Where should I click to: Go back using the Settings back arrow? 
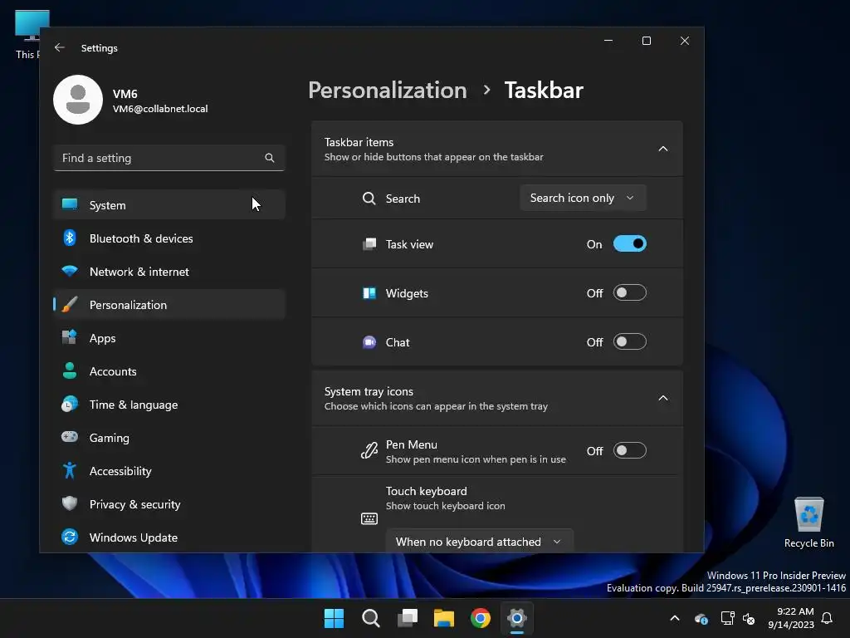(x=60, y=47)
